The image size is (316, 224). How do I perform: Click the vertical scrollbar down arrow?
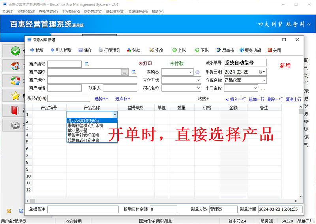click(301, 196)
